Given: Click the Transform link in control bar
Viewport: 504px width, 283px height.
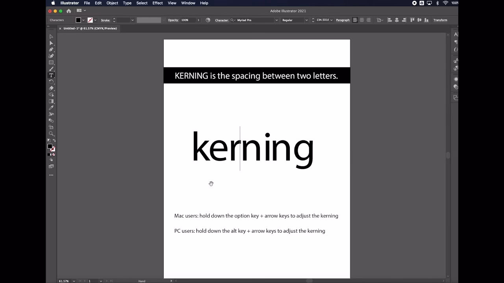Looking at the screenshot, I should coord(440,20).
